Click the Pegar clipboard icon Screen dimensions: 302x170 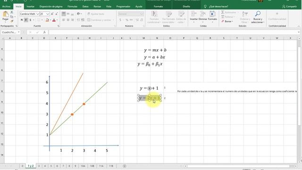(x=5, y=14)
